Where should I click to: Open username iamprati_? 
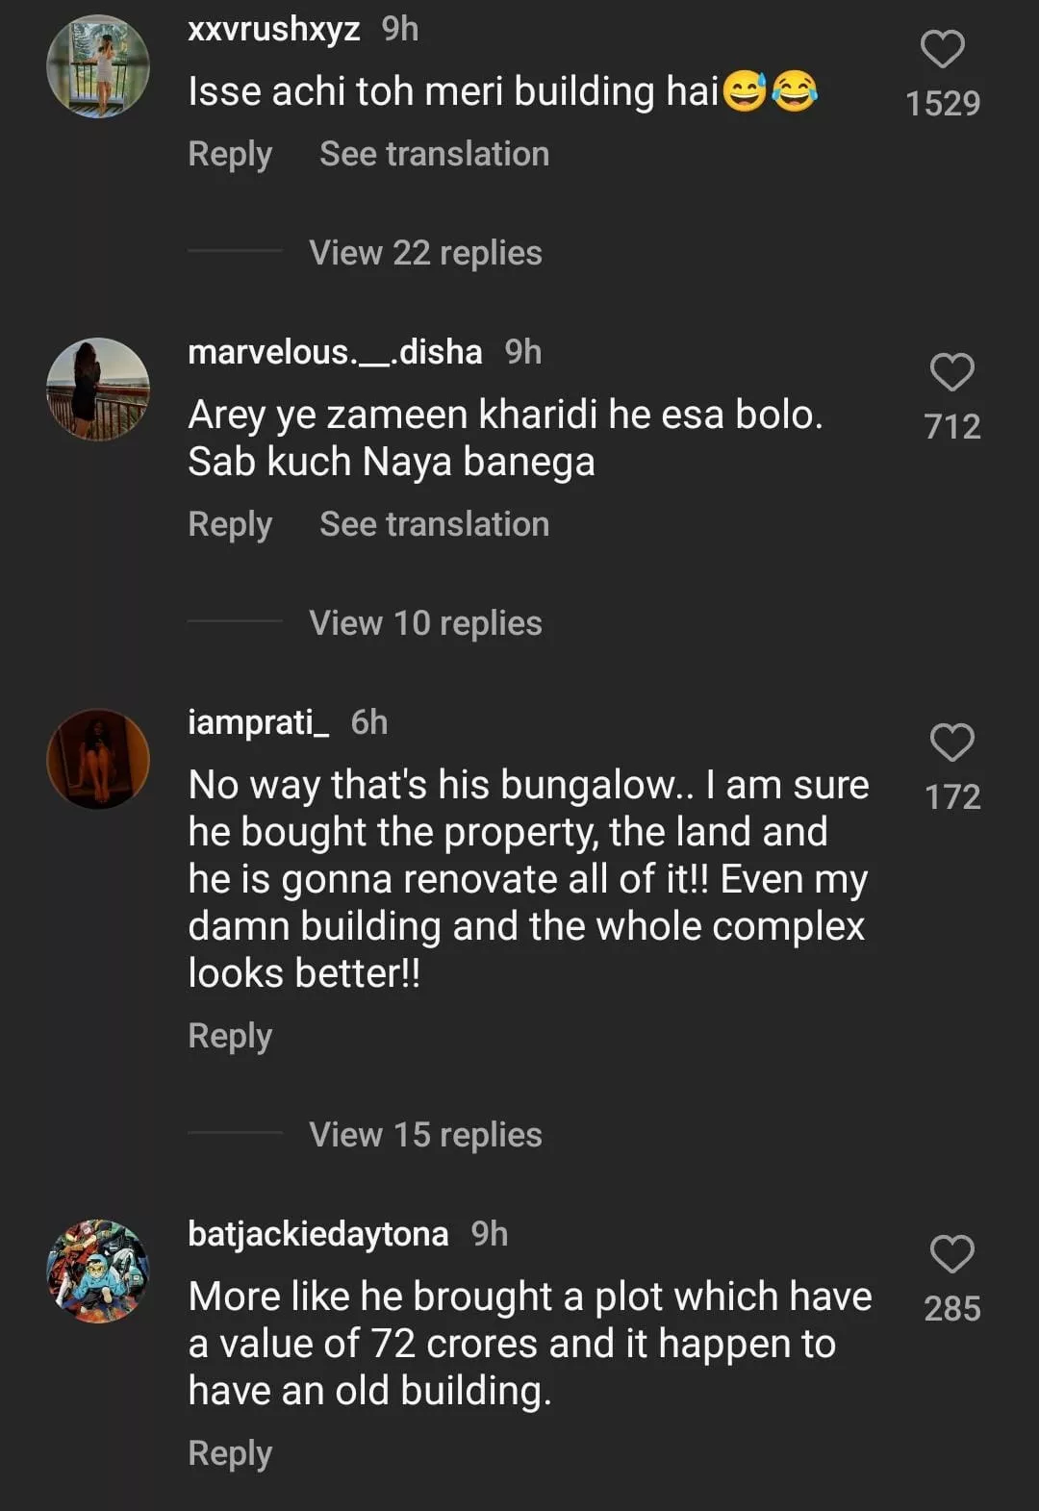(x=259, y=722)
